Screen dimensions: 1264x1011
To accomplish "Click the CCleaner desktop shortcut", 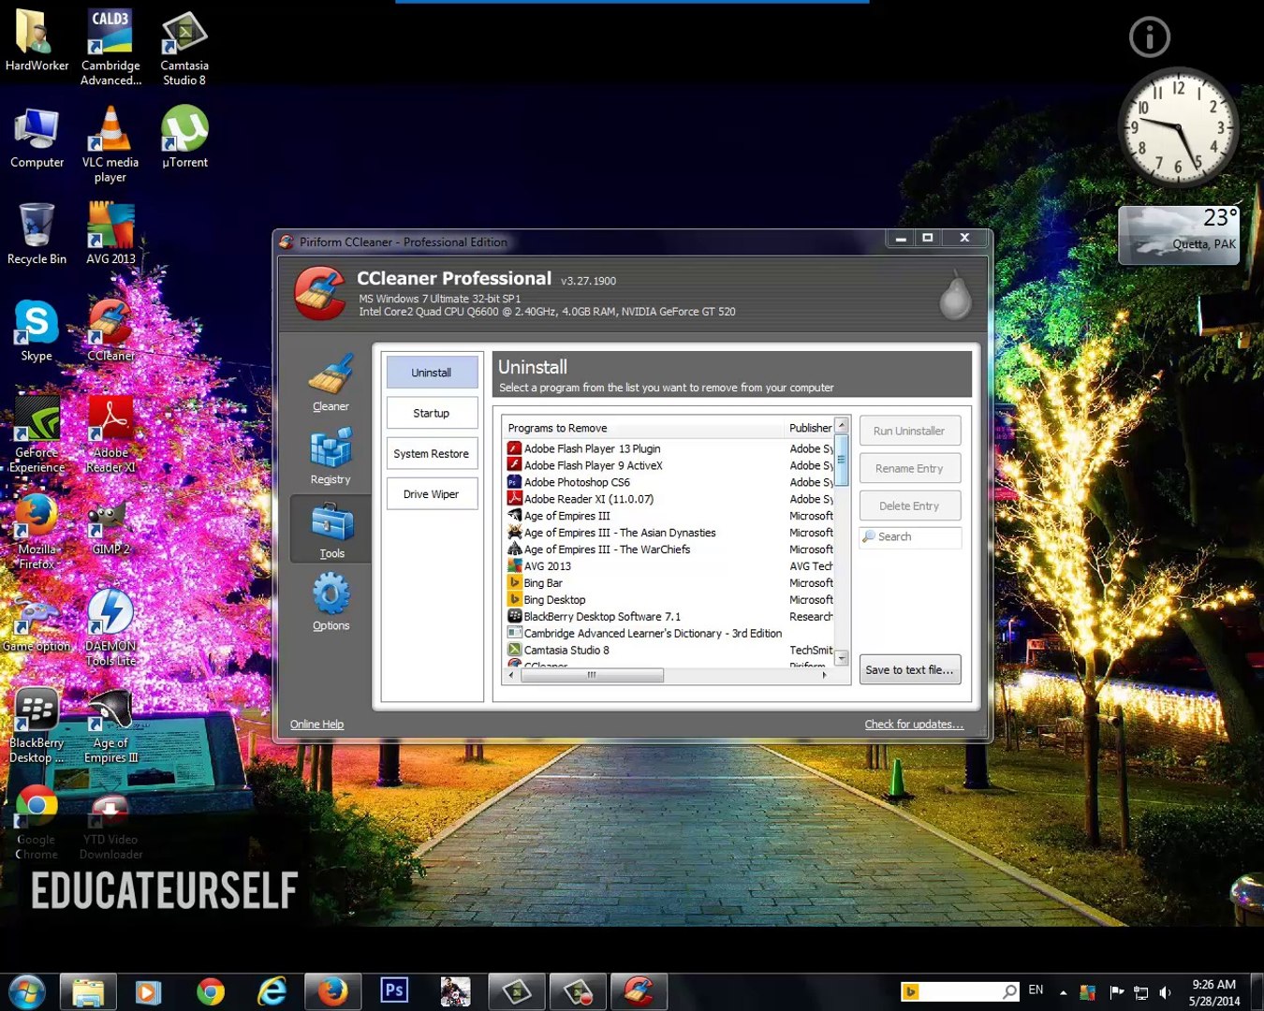I will pos(110,330).
